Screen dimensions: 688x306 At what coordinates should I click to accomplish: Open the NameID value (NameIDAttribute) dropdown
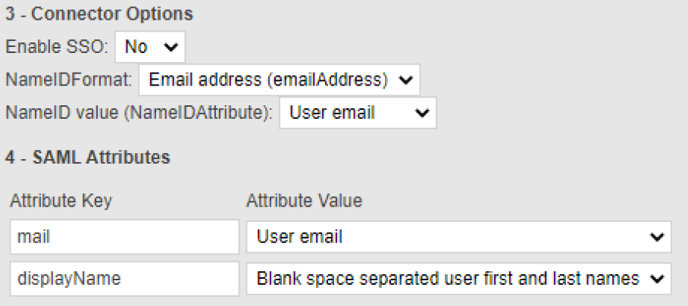(x=357, y=114)
